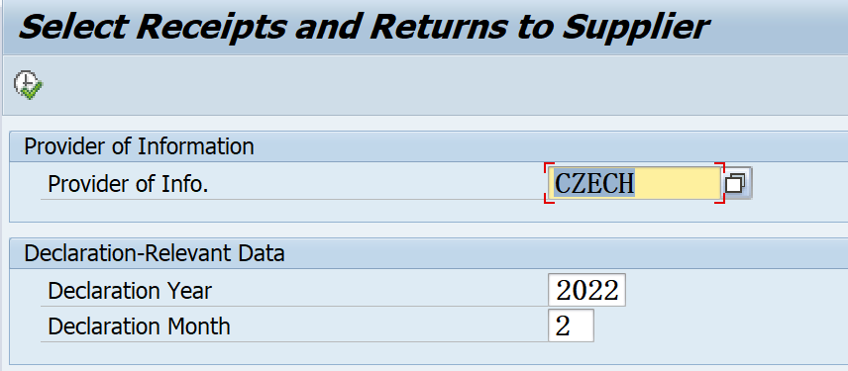This screenshot has height=371, width=848.
Task: Click blank space inside Provider of Information box
Action: (378, 211)
